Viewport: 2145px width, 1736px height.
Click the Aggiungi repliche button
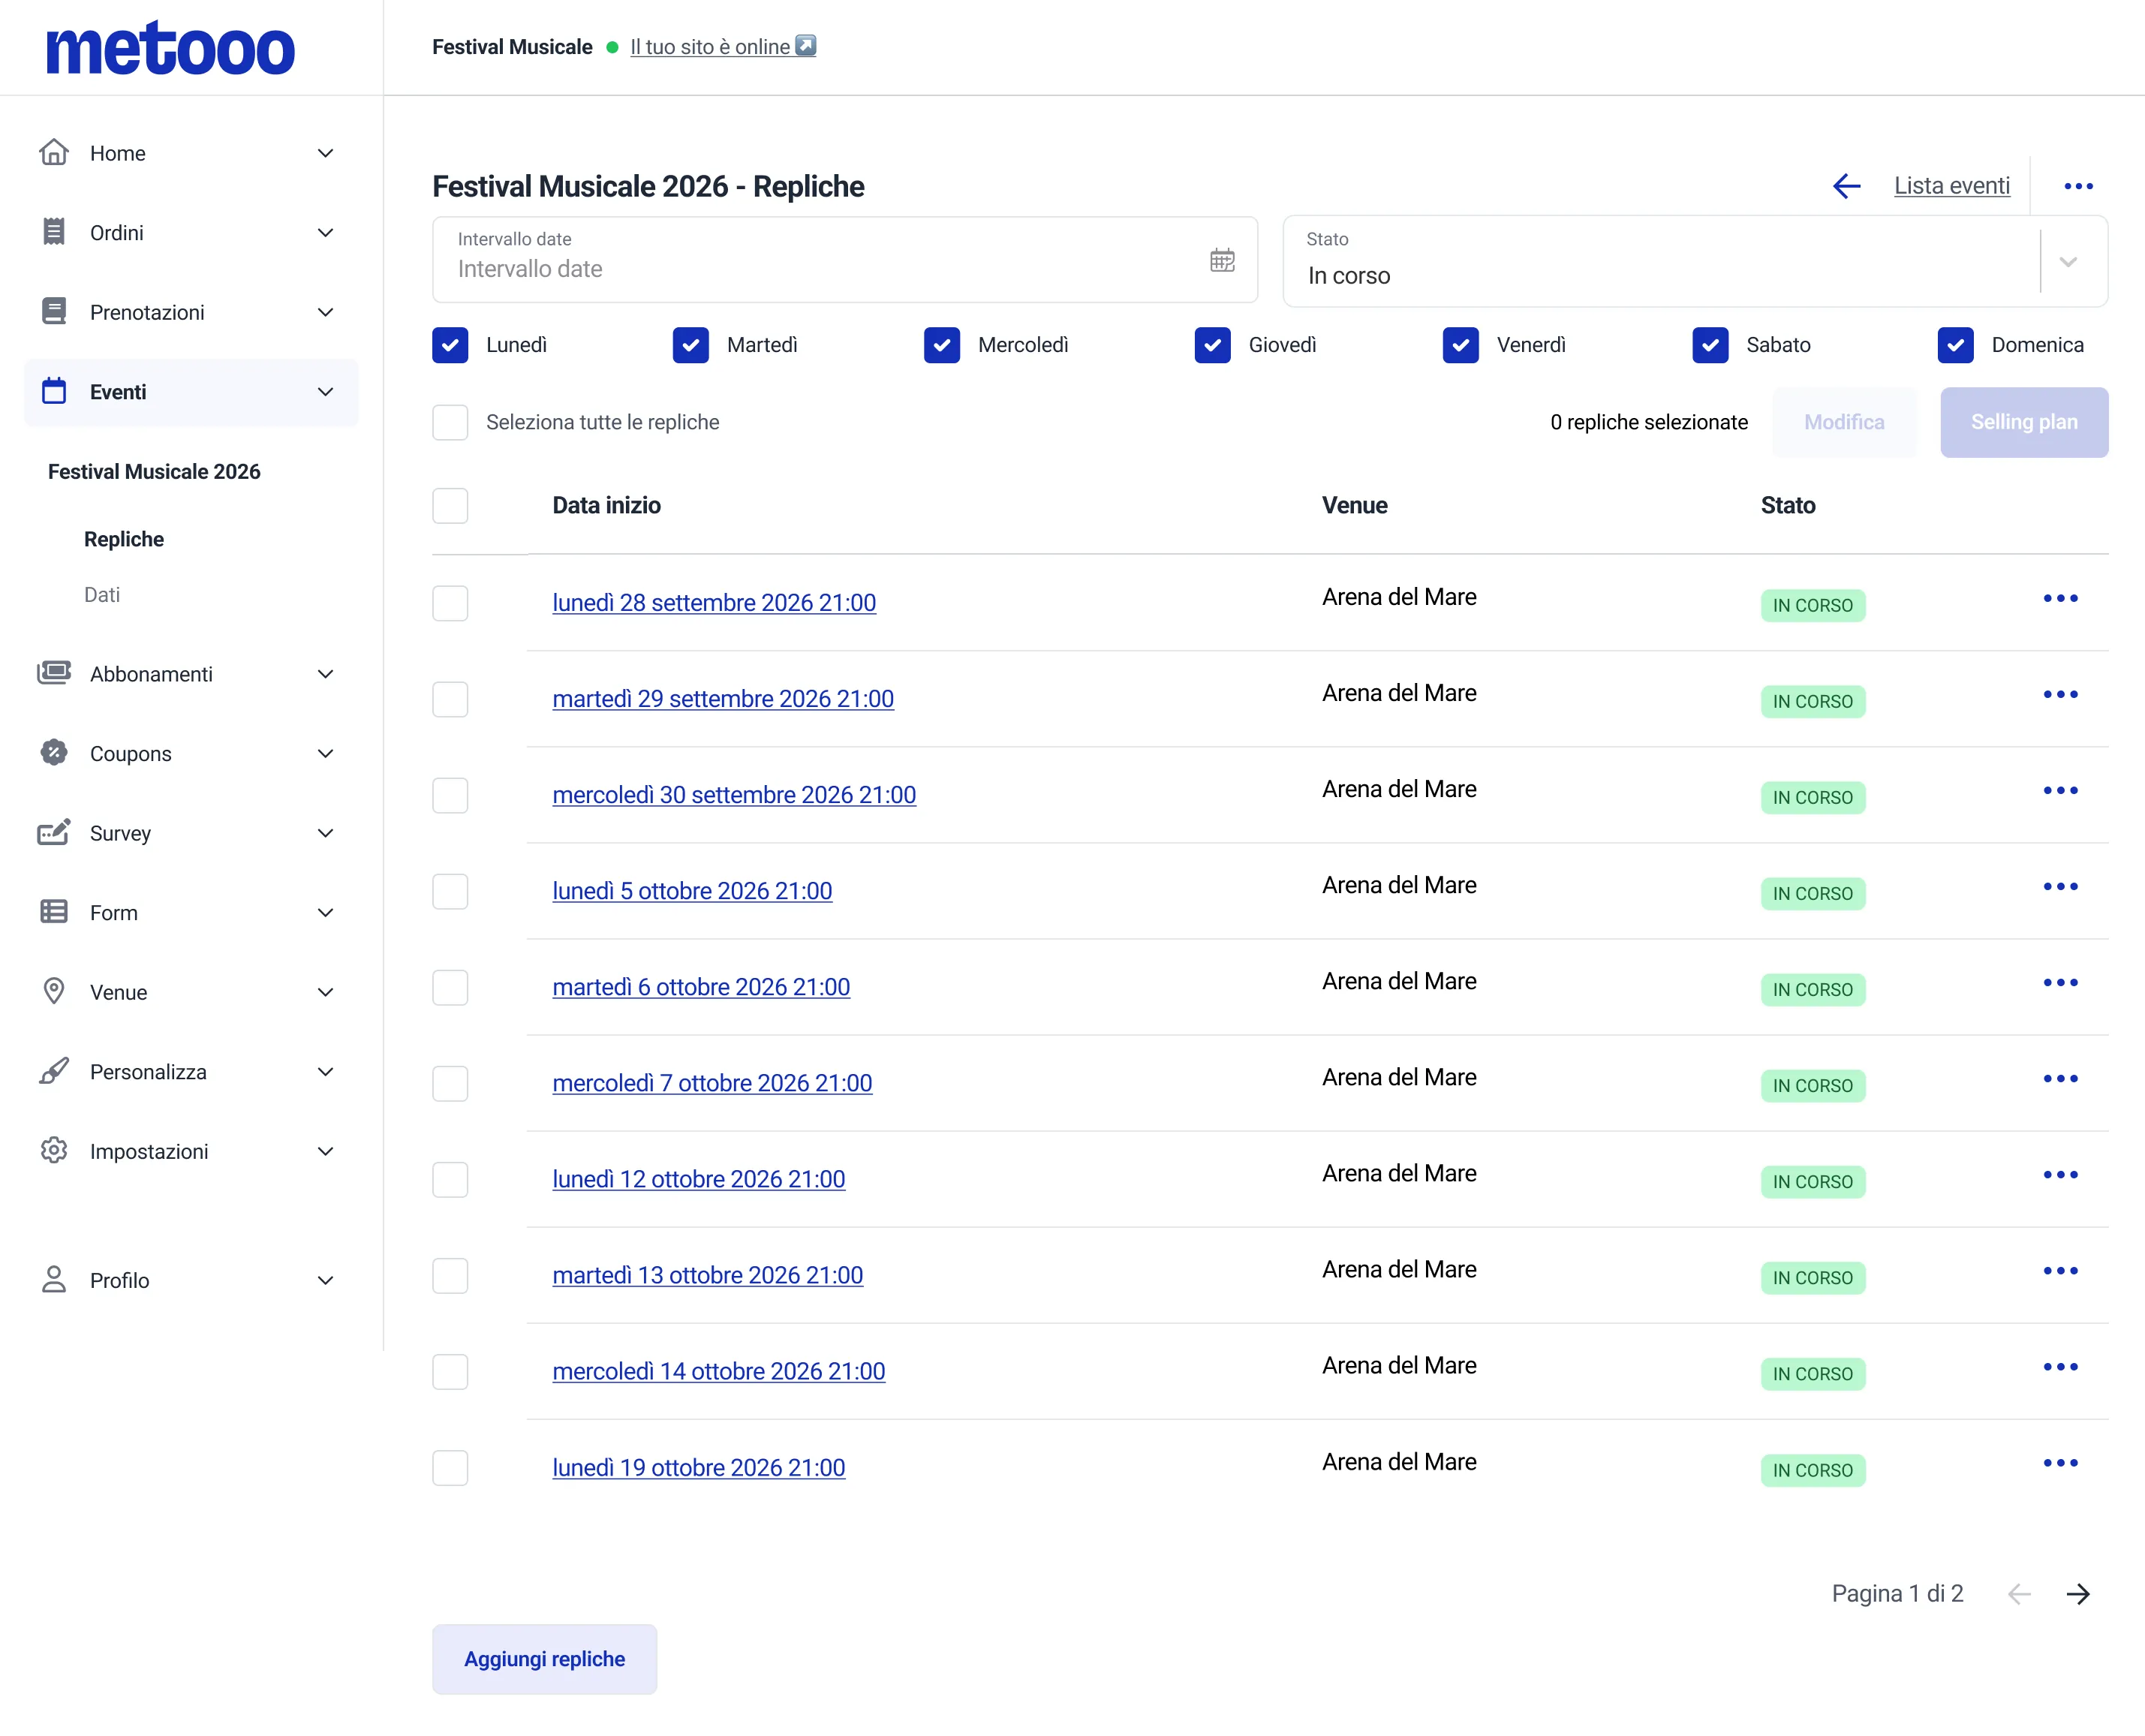pyautogui.click(x=544, y=1659)
